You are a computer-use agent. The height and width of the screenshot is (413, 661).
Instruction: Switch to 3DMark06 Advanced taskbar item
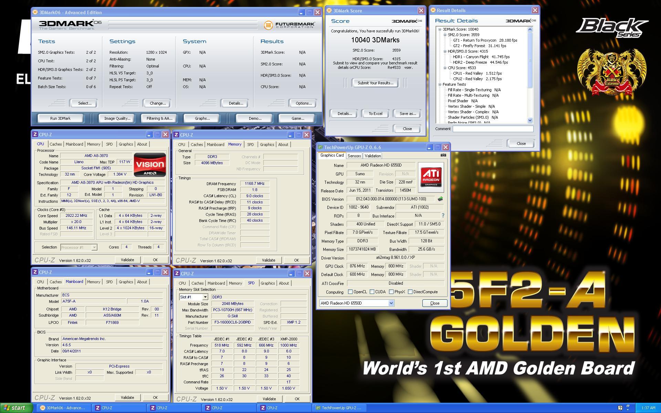pos(63,408)
